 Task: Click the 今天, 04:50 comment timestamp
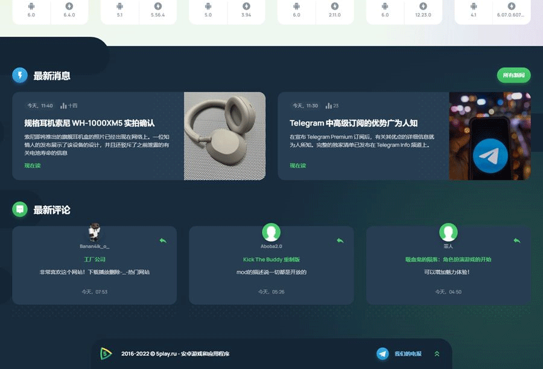click(x=448, y=292)
